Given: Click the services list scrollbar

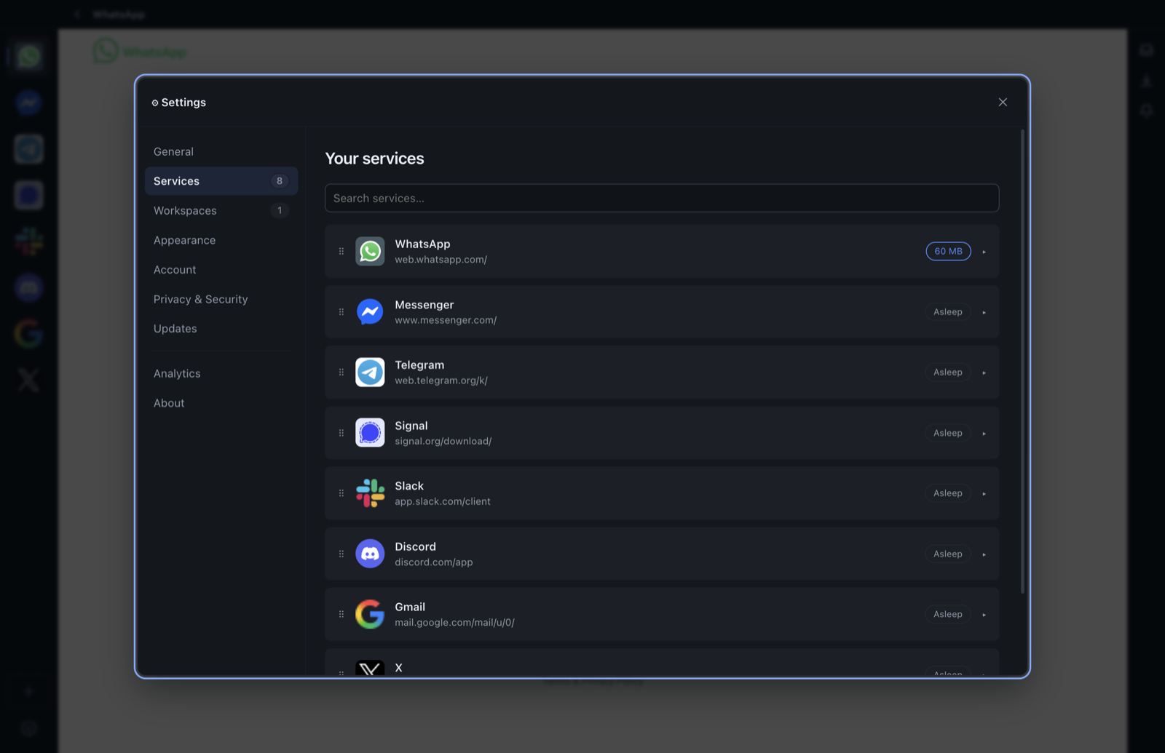Looking at the screenshot, I should point(1022,362).
